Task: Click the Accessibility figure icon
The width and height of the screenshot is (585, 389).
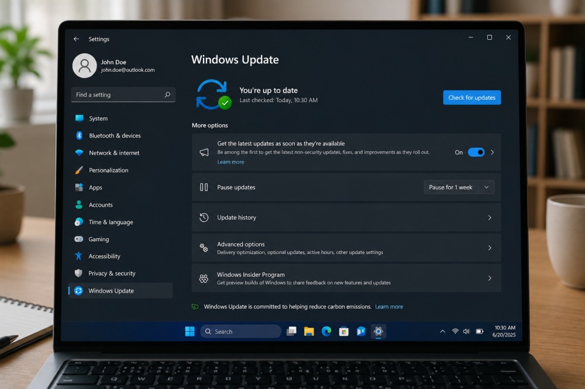Action: tap(78, 256)
